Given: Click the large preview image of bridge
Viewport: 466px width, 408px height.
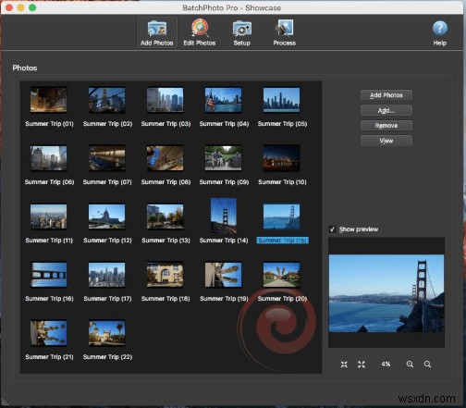Looking at the screenshot, I should point(386,293).
